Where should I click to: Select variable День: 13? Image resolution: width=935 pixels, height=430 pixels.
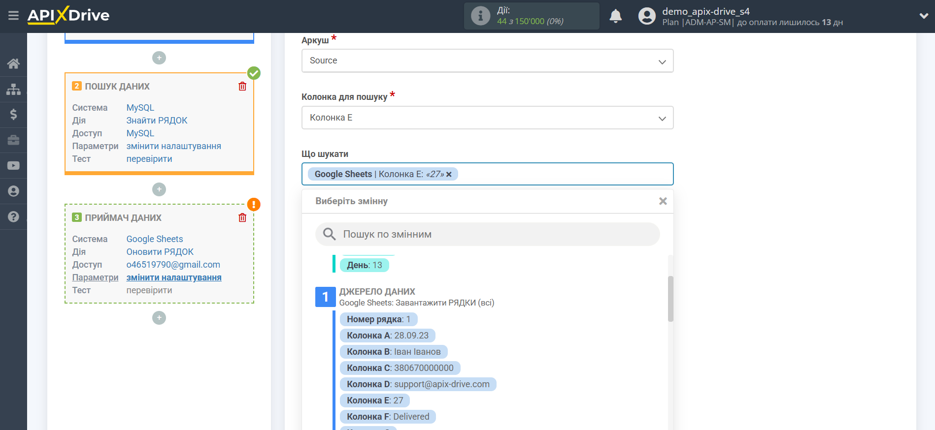[x=365, y=265]
